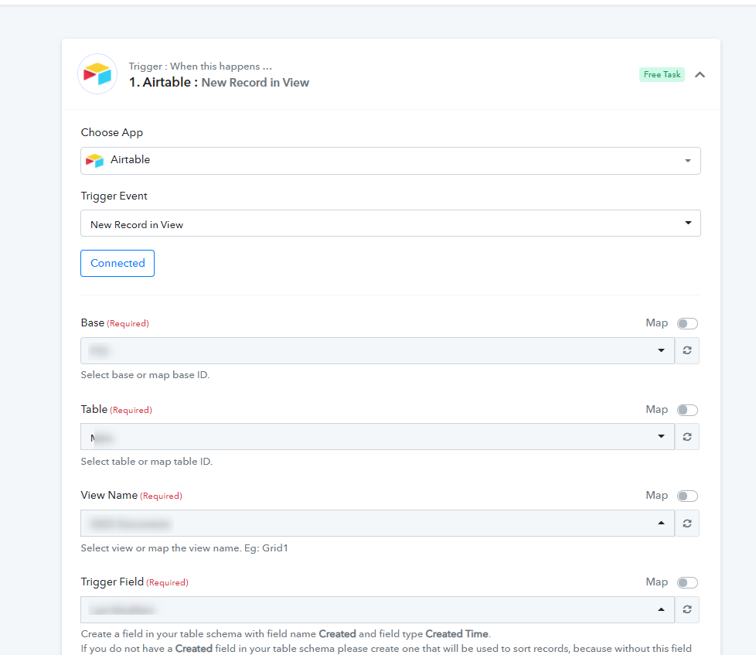Image resolution: width=756 pixels, height=655 pixels.
Task: Open the Trigger Field dropdown
Action: tap(377, 609)
